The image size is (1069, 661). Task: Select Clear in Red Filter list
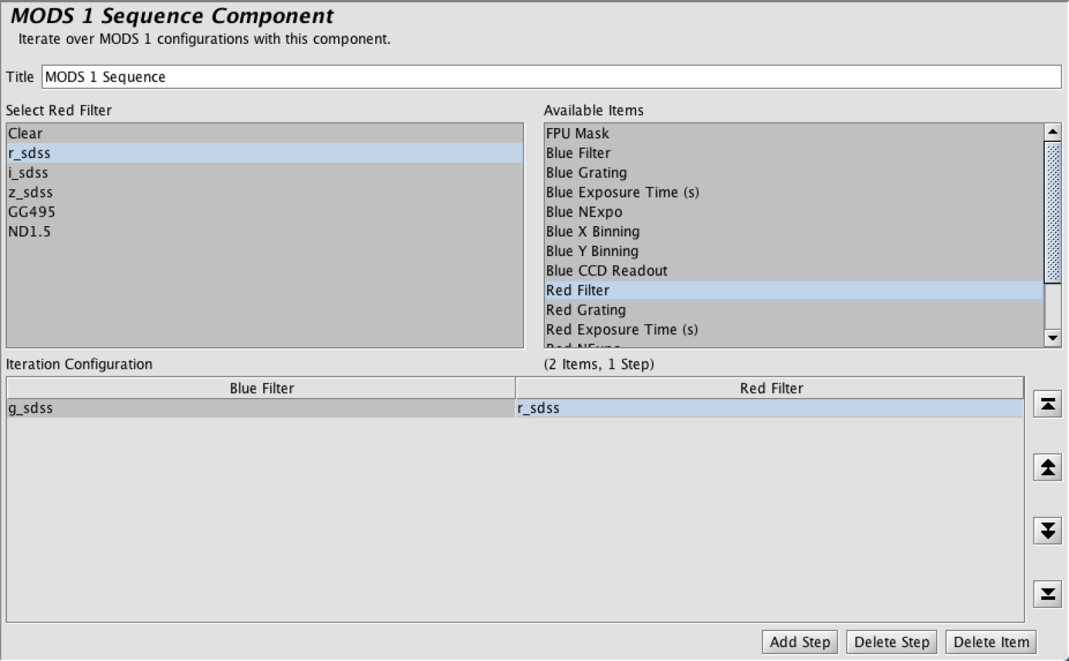(x=264, y=134)
